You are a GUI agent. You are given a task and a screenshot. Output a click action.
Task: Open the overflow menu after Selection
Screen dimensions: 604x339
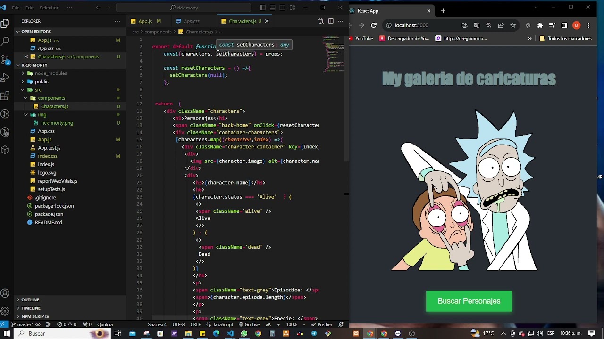70,8
